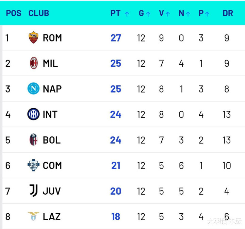
Task: Click the Inter club crest
Action: point(33,114)
